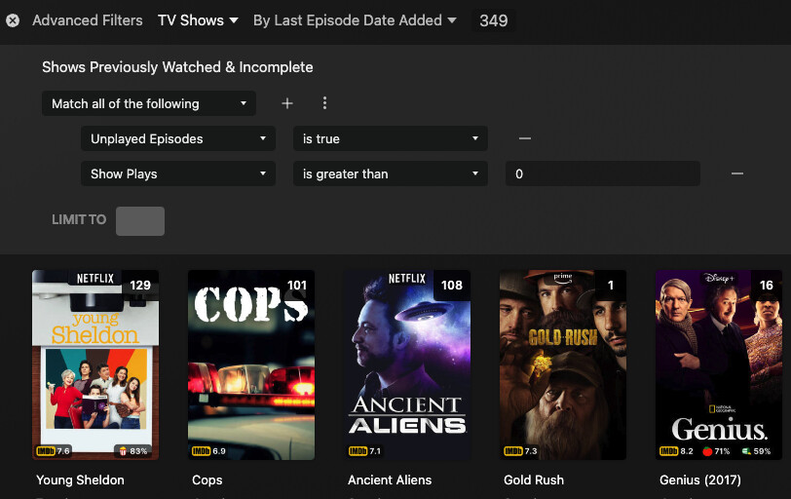Screen dimensions: 791x499
Task: Open the Show Plays field dropdown
Action: click(178, 174)
